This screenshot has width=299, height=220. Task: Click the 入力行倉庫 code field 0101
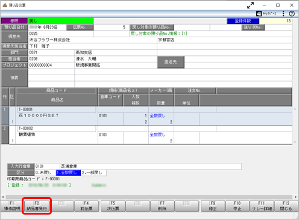[x=47, y=167]
